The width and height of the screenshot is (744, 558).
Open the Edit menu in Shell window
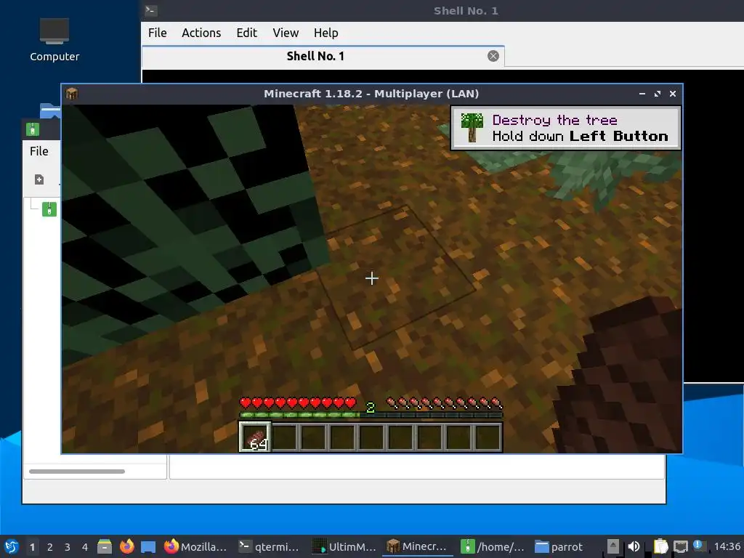click(x=247, y=33)
